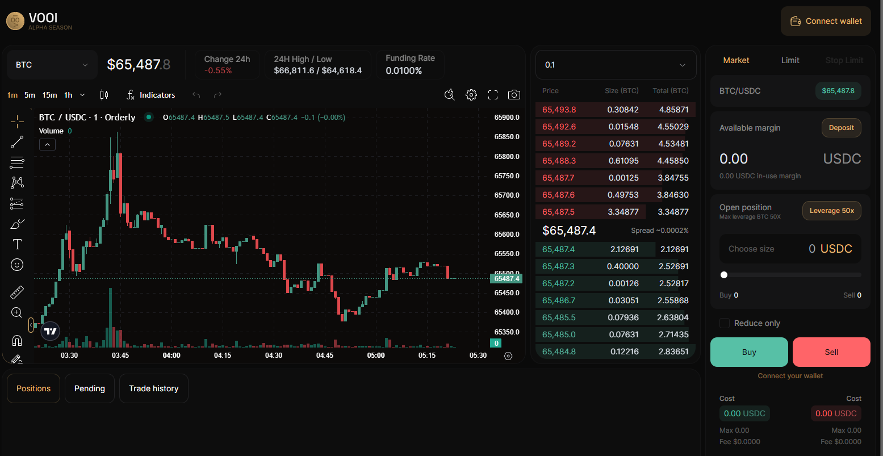Image resolution: width=883 pixels, height=456 pixels.
Task: Select the brush drawing tool
Action: [17, 224]
